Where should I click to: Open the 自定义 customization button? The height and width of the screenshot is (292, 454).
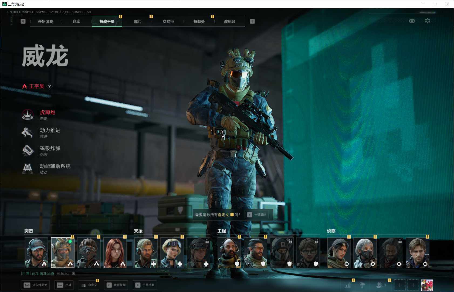point(89,285)
